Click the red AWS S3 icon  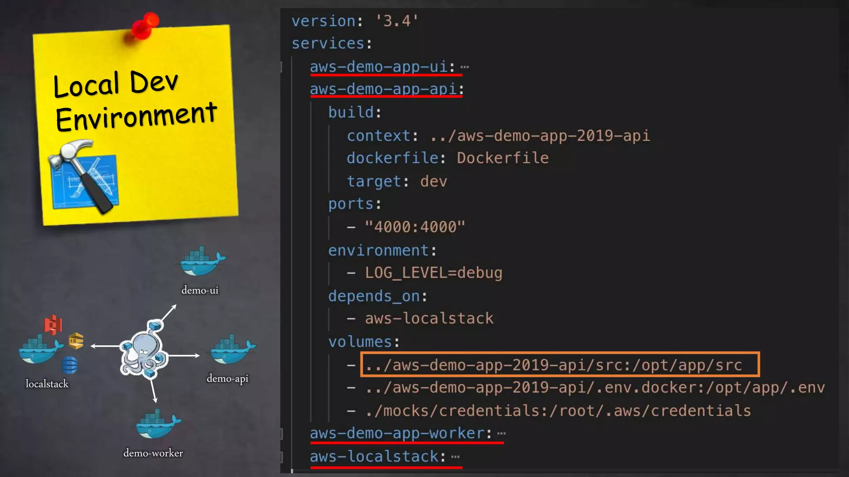coord(53,325)
